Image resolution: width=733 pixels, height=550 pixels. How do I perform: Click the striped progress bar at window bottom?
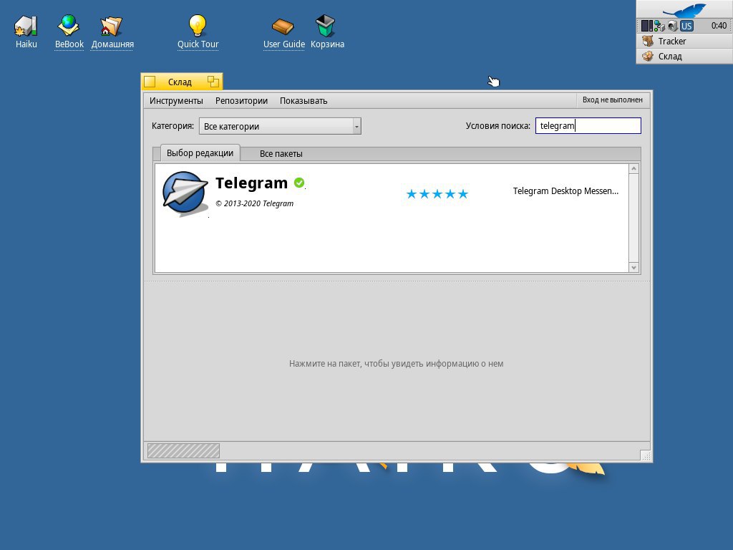(x=183, y=451)
